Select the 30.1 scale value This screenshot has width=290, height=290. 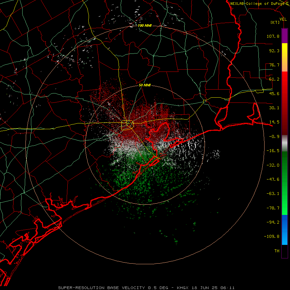pyautogui.click(x=274, y=108)
